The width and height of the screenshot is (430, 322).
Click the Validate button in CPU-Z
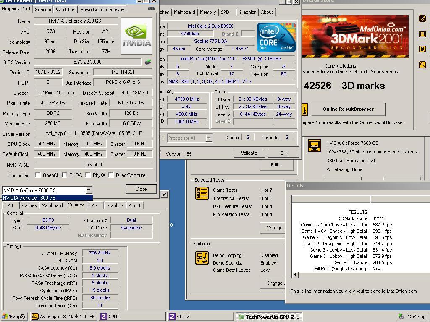(x=249, y=153)
